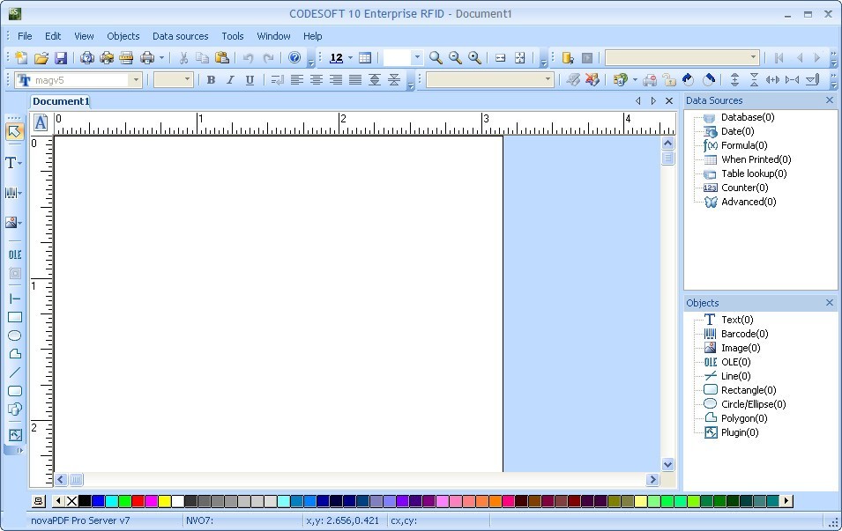
Task: Open the Objects menu
Action: tap(123, 36)
